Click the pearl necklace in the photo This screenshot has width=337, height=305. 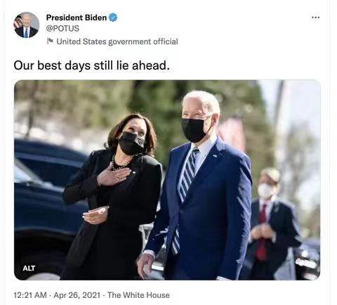(118, 164)
